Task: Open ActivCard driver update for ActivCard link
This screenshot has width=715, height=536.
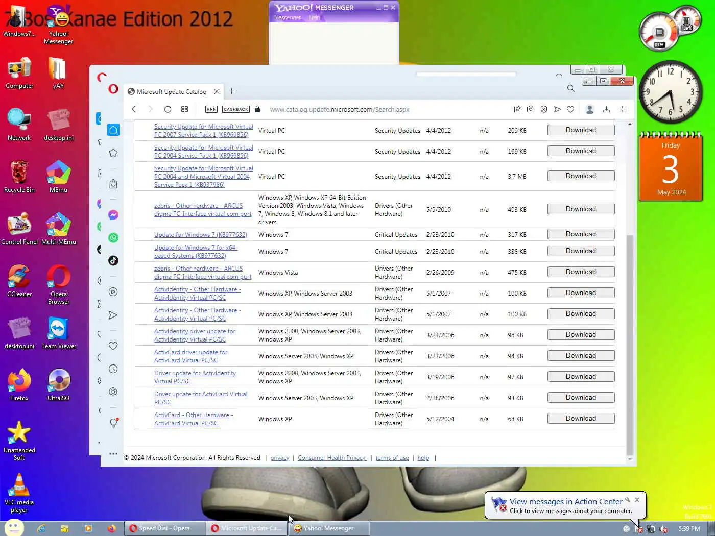Action: pyautogui.click(x=191, y=356)
